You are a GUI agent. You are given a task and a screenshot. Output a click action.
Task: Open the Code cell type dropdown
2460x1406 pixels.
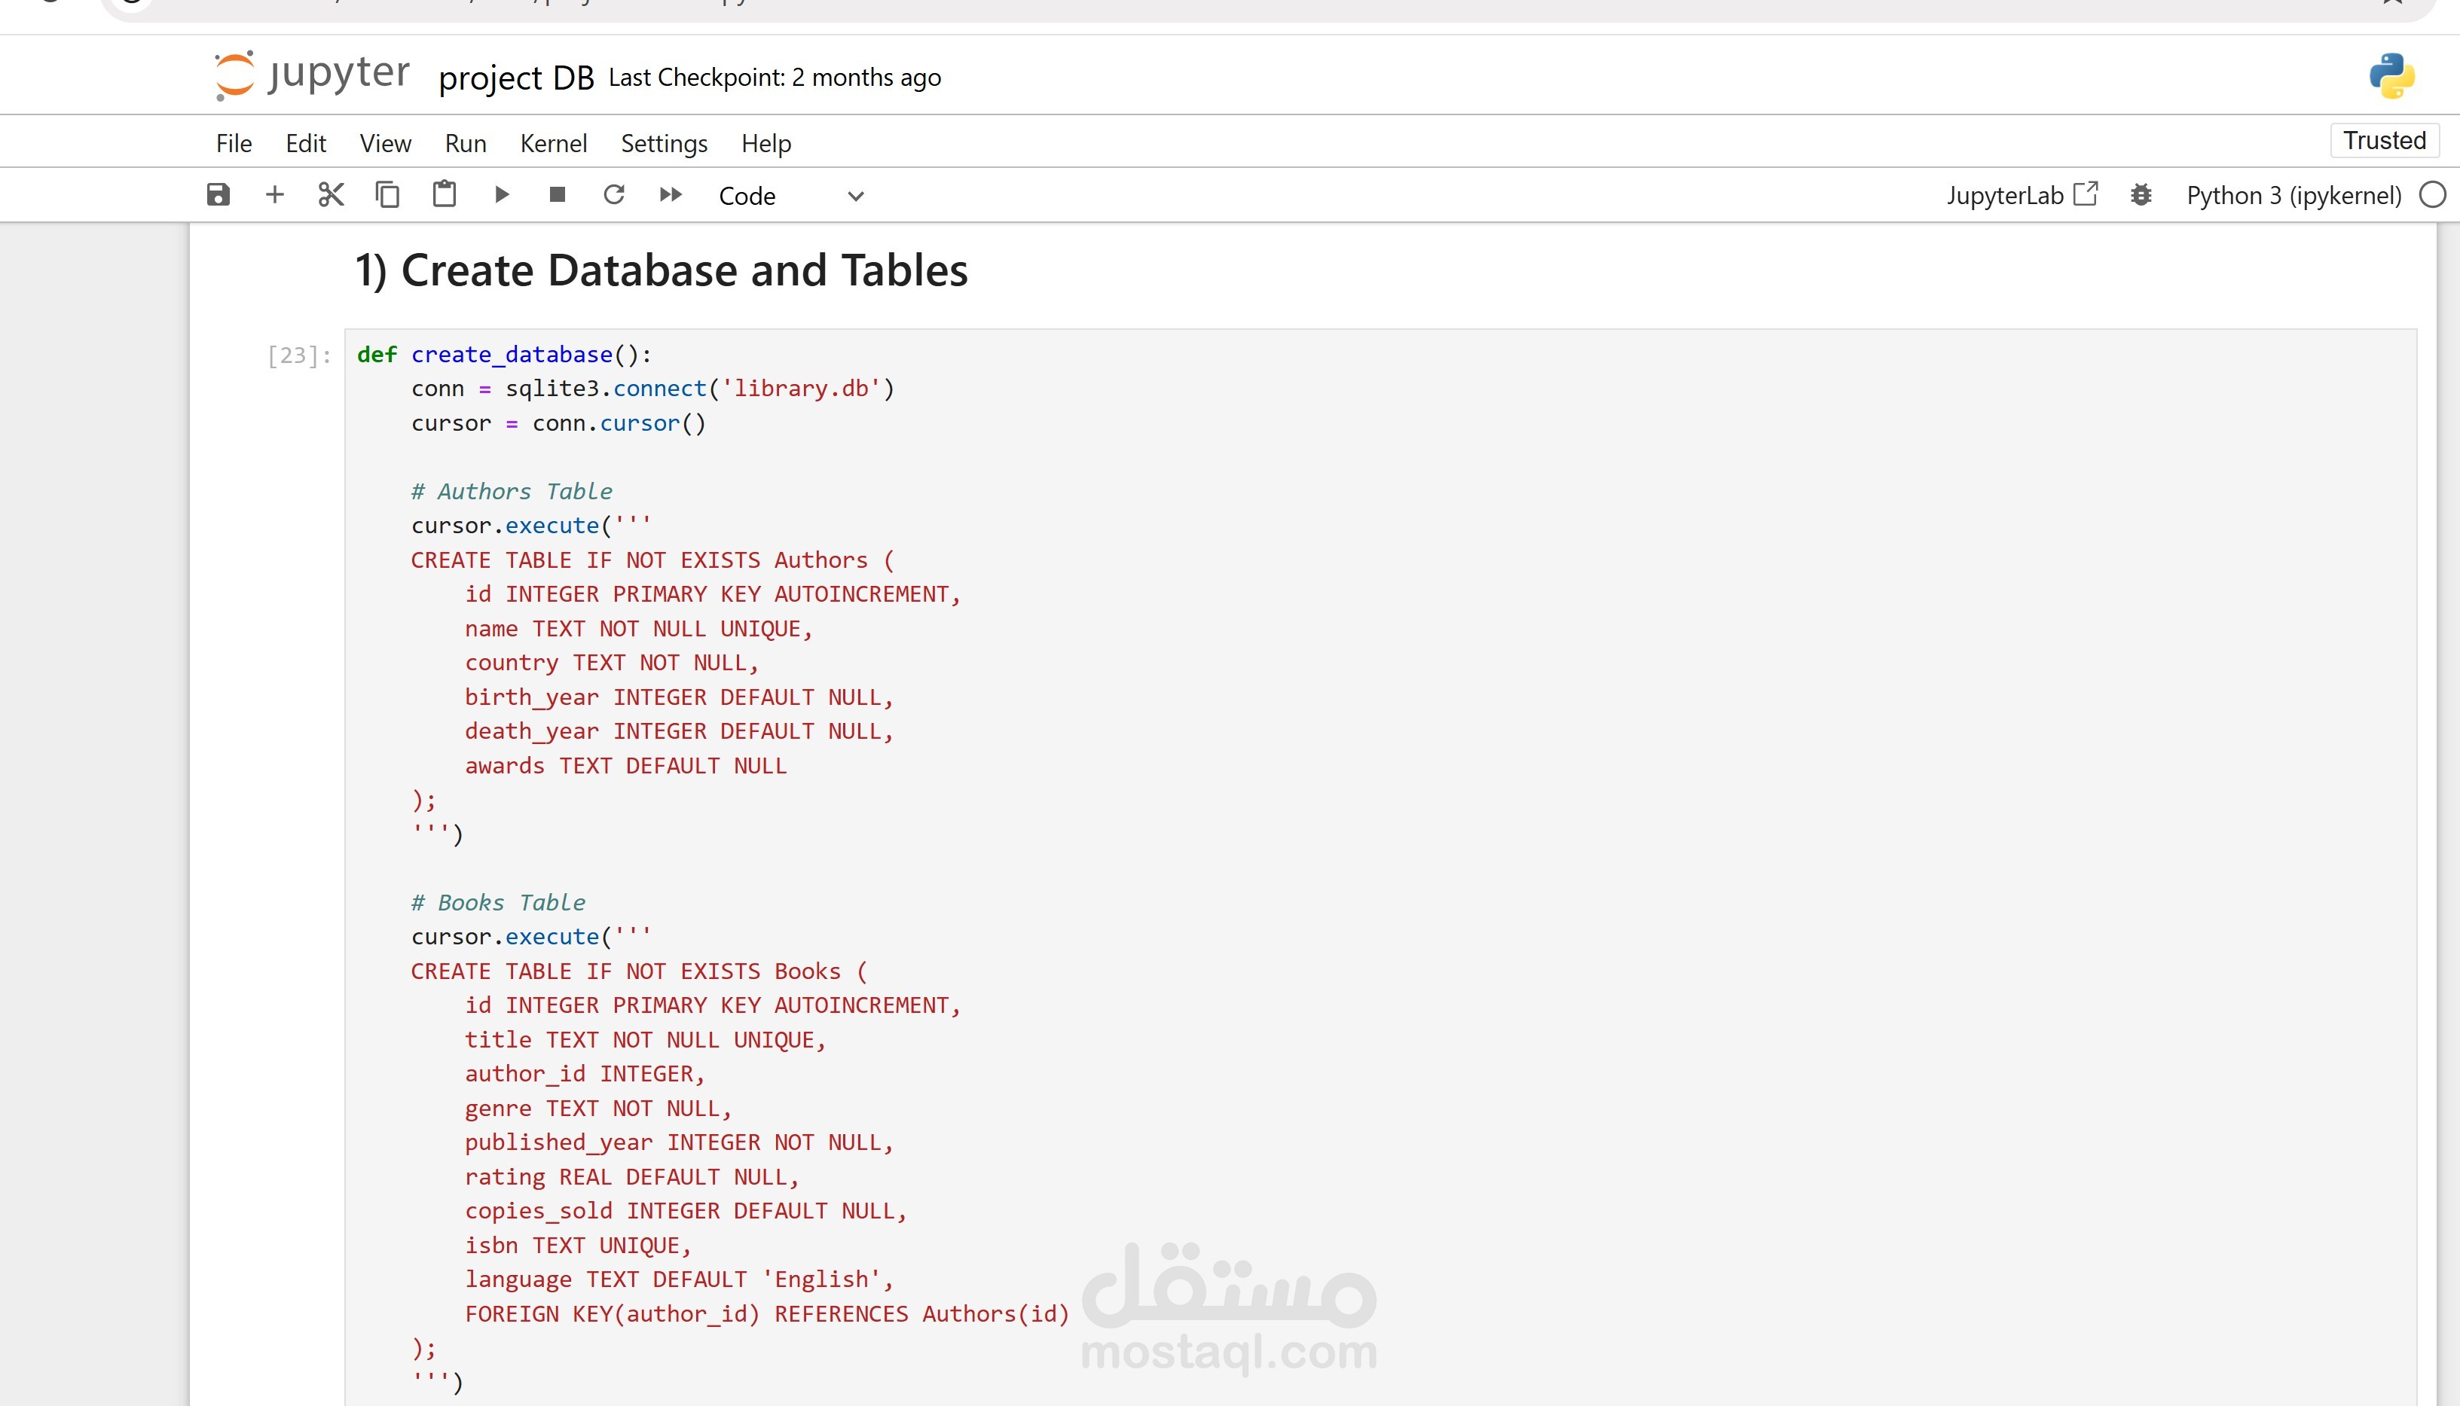(x=790, y=196)
